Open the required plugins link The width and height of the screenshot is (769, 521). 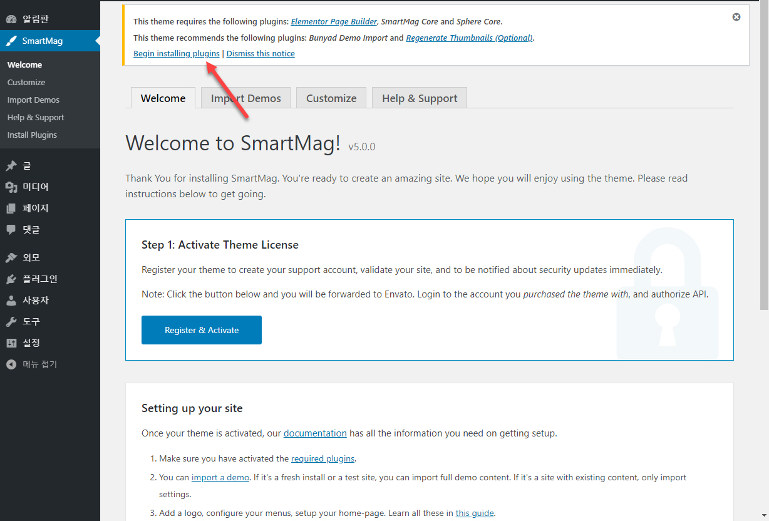(x=323, y=458)
